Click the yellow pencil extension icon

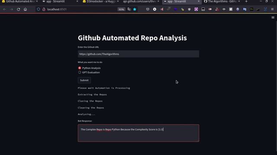pos(182,9)
